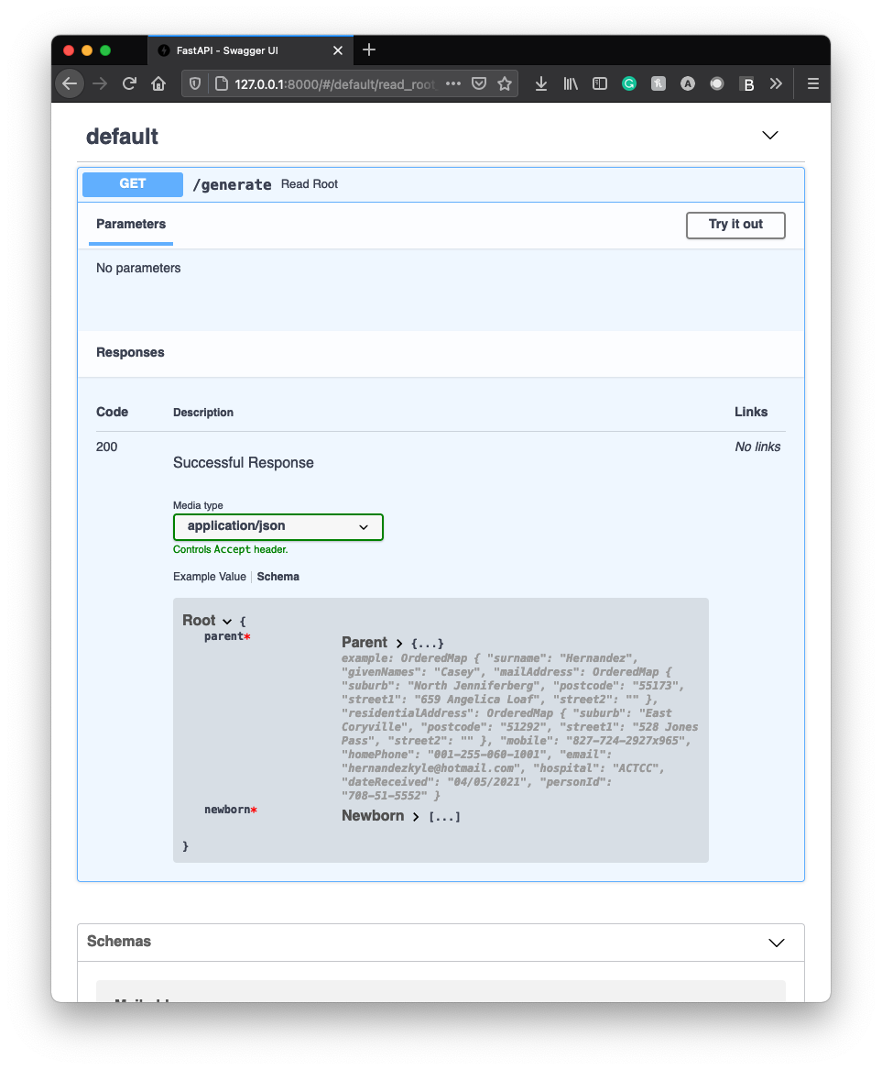The height and width of the screenshot is (1070, 882).
Task: Open the downloads arrow in toolbar
Action: tap(541, 84)
